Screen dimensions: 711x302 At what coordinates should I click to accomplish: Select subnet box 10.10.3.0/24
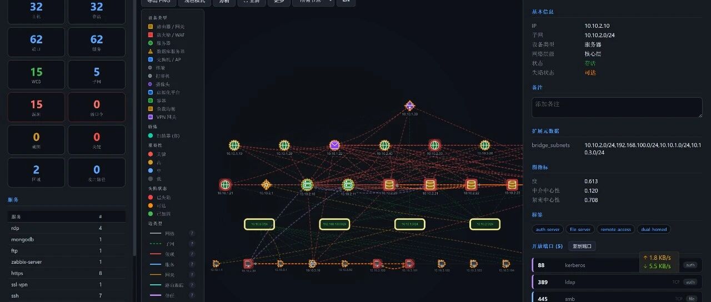(259, 224)
